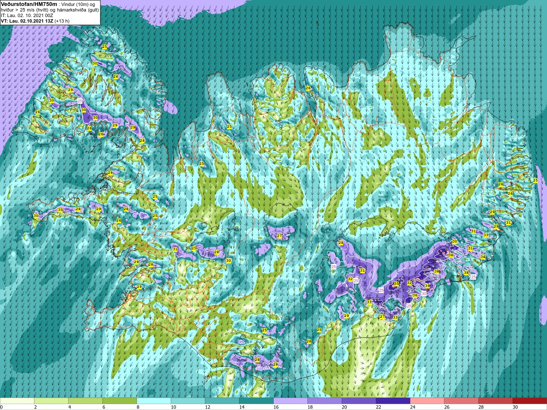The image size is (547, 410).
Task: Click the 10–12 m/s legend swatch
Action: [x=188, y=401]
